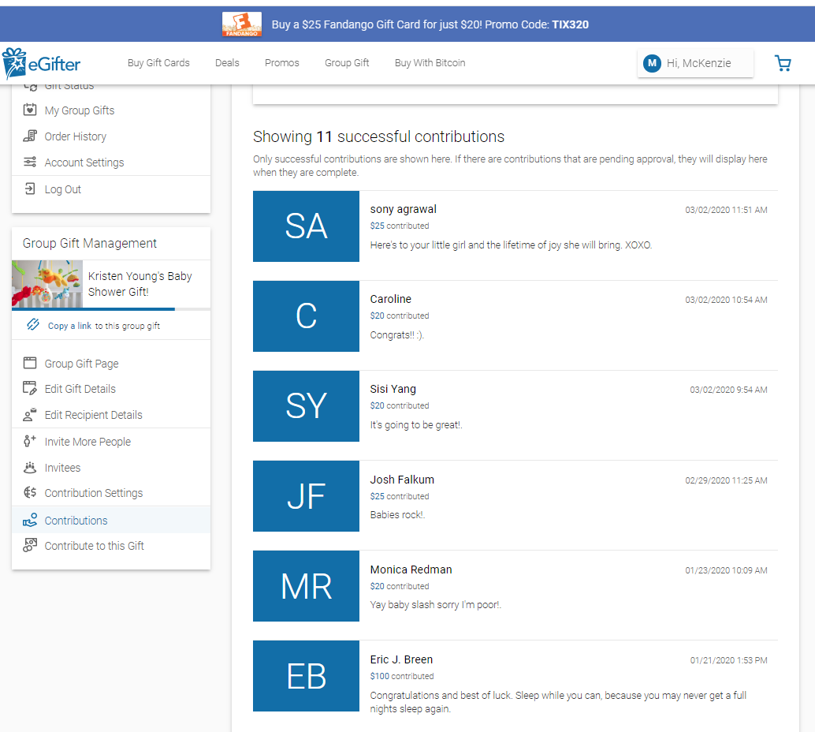Click the eGifter logo
This screenshot has width=815, height=732.
pyautogui.click(x=42, y=63)
